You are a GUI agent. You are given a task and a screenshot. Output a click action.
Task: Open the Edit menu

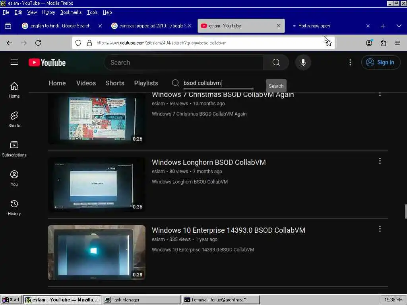click(18, 12)
